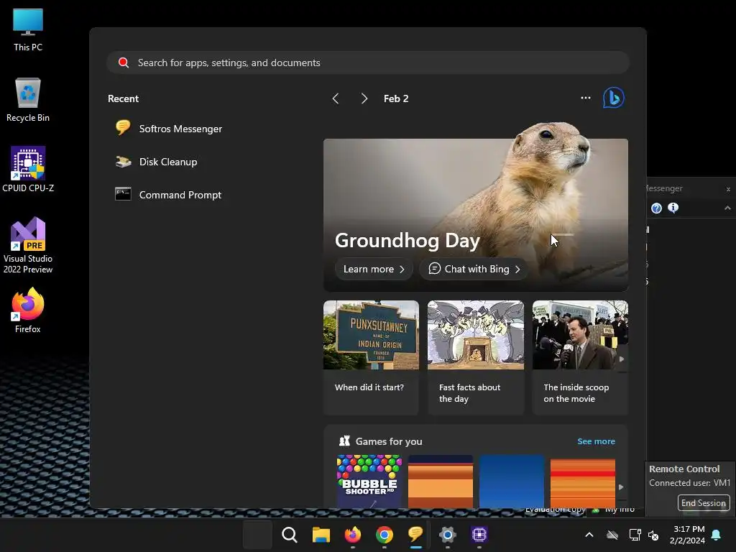Image resolution: width=736 pixels, height=552 pixels.
Task: Open 'When did it start?' card
Action: point(371,358)
